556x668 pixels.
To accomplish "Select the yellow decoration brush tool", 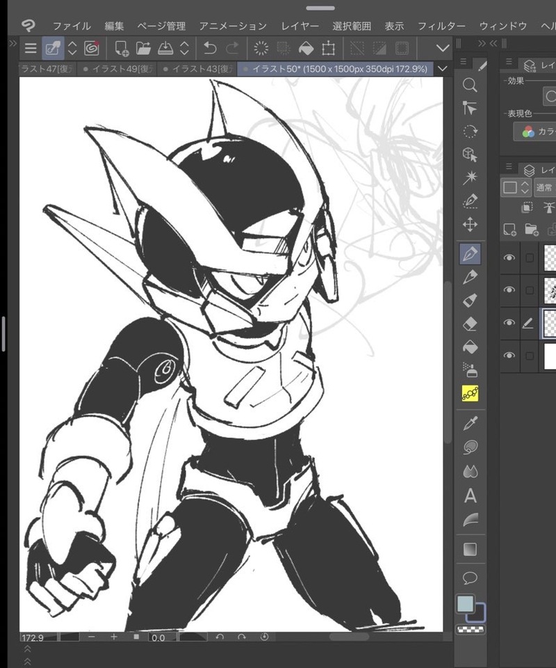I will (470, 394).
